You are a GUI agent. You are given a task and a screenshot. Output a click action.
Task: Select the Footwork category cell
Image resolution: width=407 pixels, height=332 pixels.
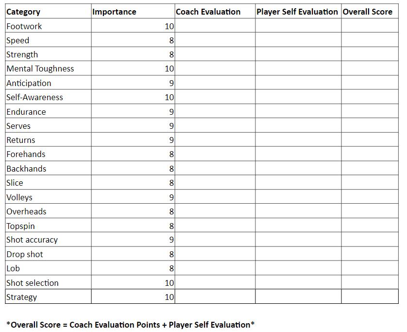coord(48,26)
